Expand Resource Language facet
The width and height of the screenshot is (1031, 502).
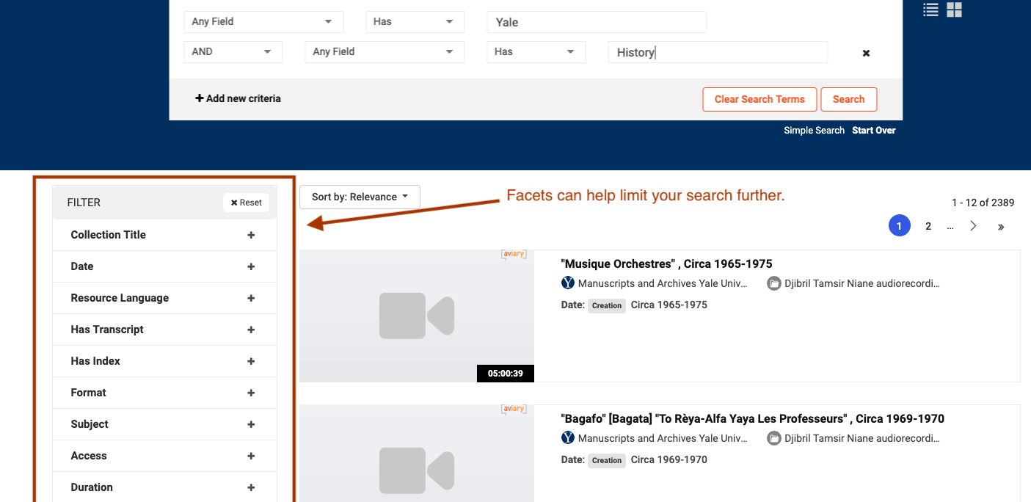164,298
